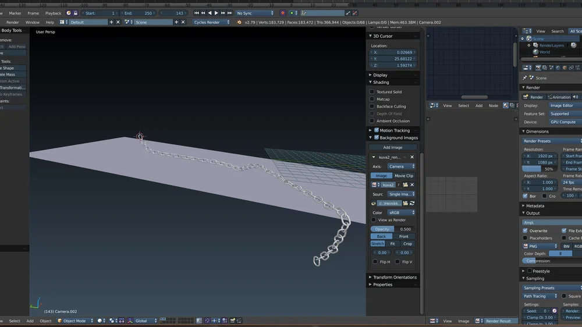Add a new scene with the plus icon
The image size is (582, 327).
point(176,22)
